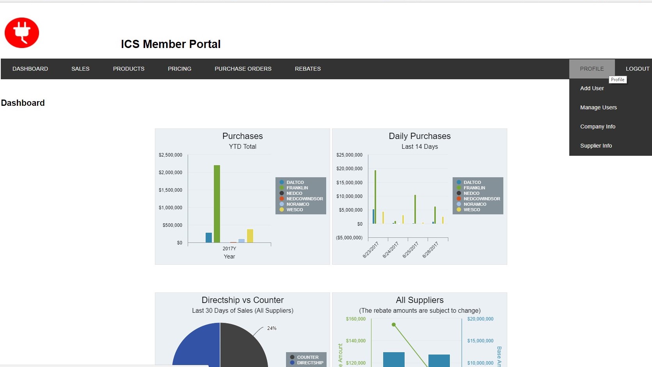Click the Daily Purchases chart title
Screen dimensions: 652x367
[x=419, y=136]
